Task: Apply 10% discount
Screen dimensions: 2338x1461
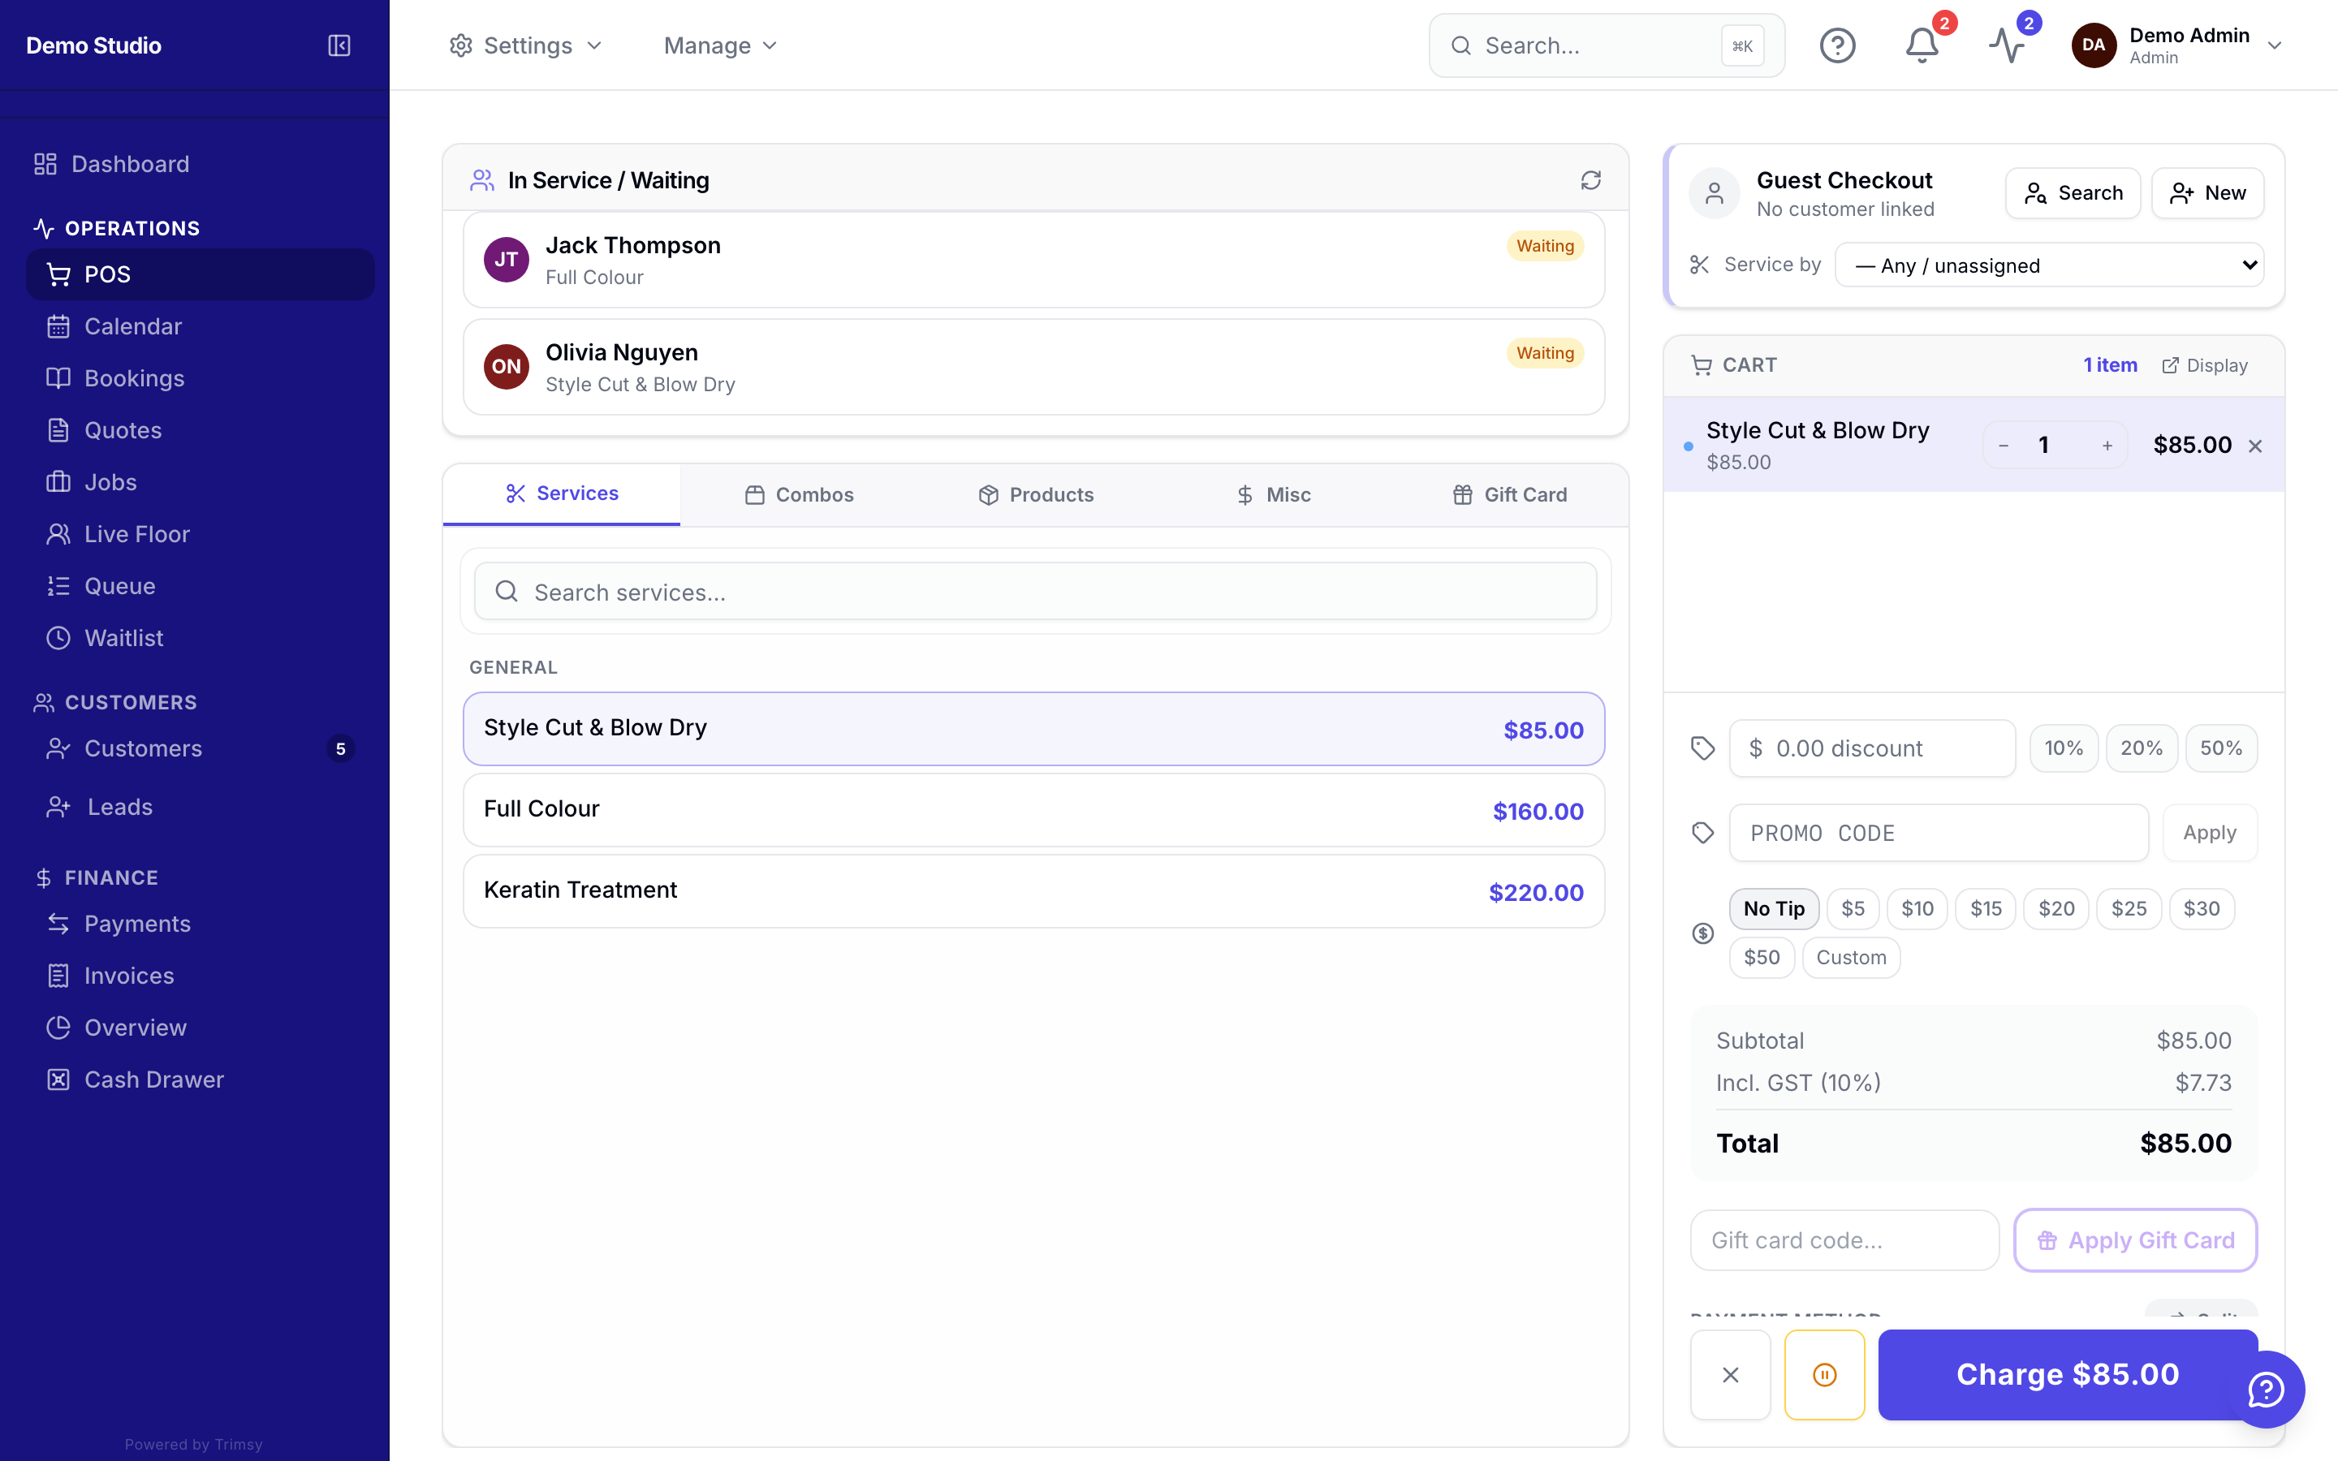Action: click(x=2064, y=748)
